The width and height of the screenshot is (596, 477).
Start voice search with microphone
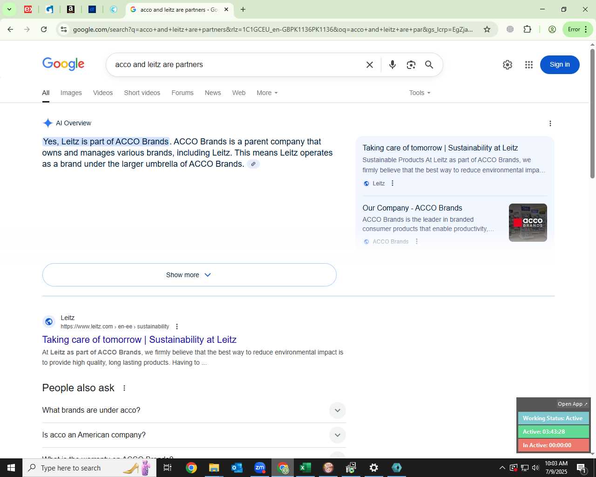[x=393, y=65]
